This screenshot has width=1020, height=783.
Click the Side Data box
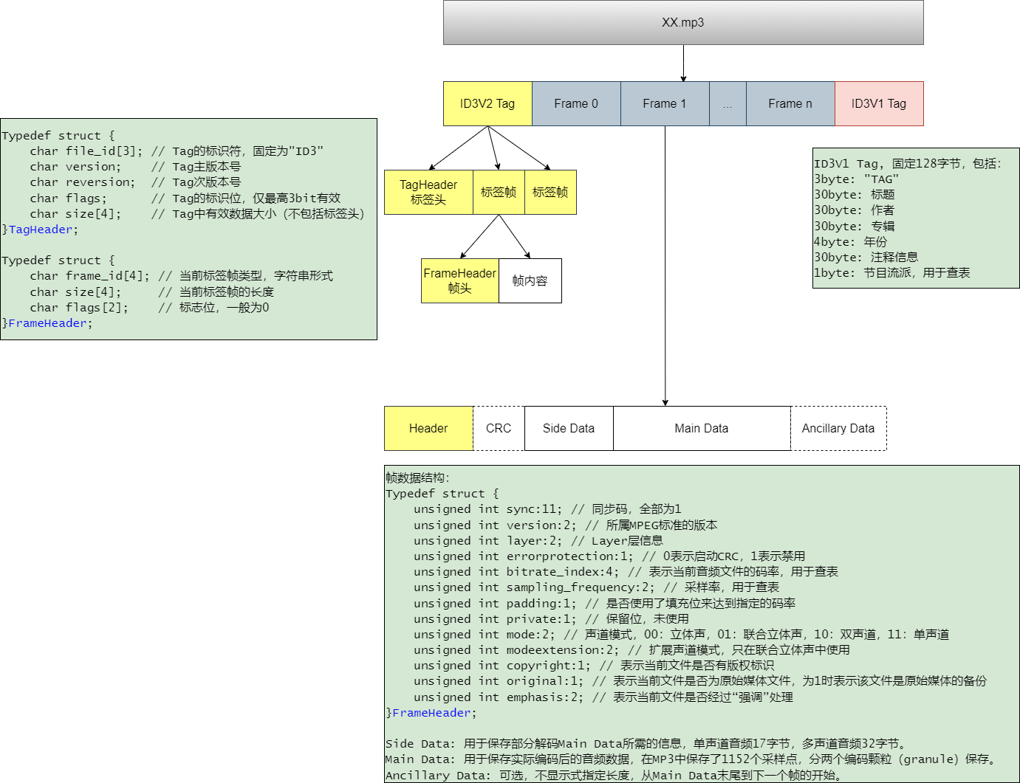569,428
